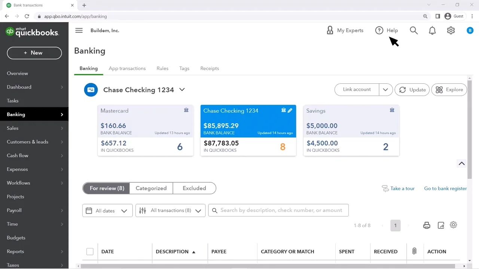The width and height of the screenshot is (479, 269).
Task: Click the browser address bar
Action: coord(228,16)
